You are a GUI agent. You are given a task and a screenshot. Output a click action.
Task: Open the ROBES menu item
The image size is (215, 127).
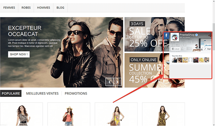(x=26, y=8)
